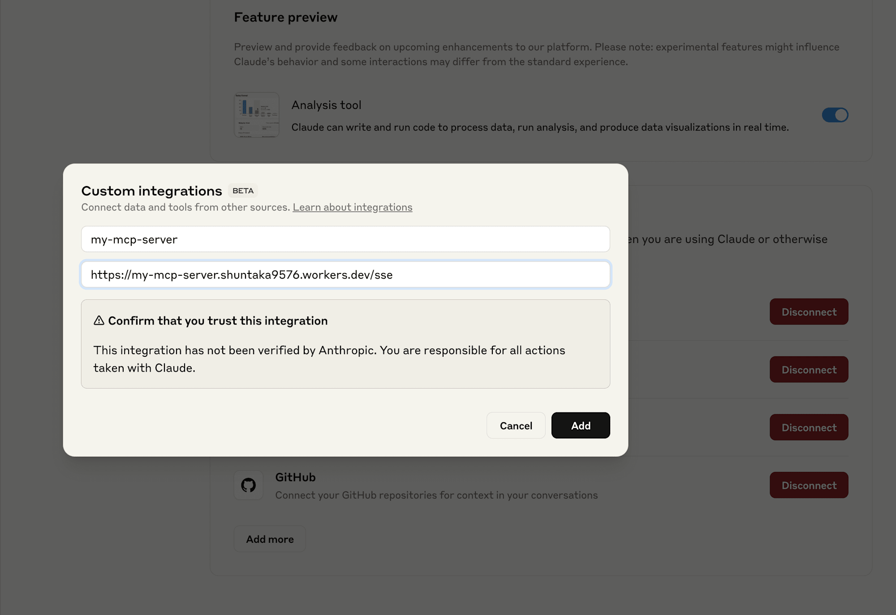Click the Connect your GitHub repositories description
This screenshot has height=615, width=896.
(x=436, y=495)
